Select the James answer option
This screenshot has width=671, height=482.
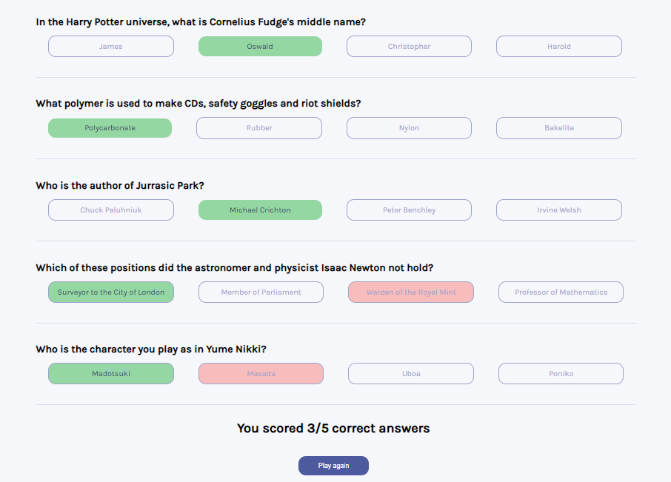[x=111, y=46]
